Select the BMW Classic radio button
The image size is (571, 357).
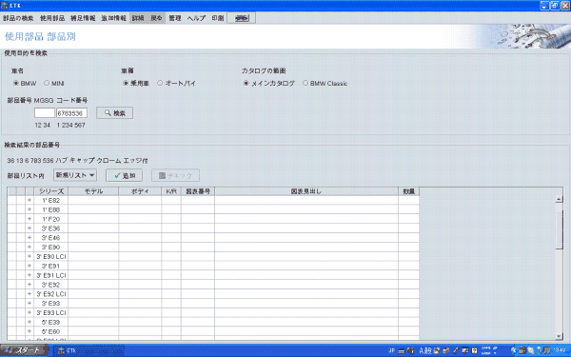coord(305,84)
